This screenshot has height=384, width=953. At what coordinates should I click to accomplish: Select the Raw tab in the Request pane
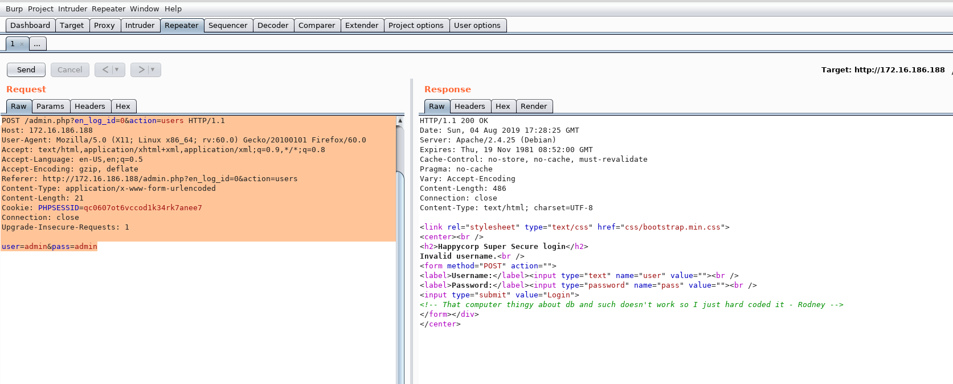point(19,106)
